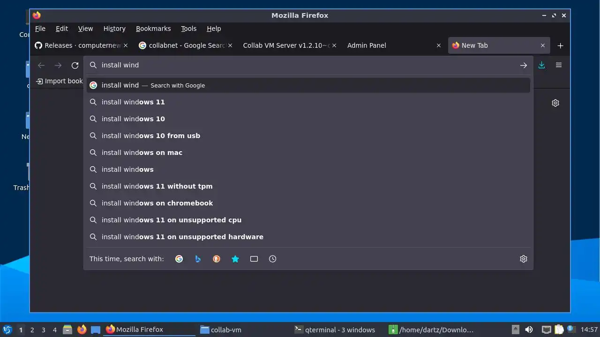
Task: Open the volume control in system tray
Action: pyautogui.click(x=529, y=330)
